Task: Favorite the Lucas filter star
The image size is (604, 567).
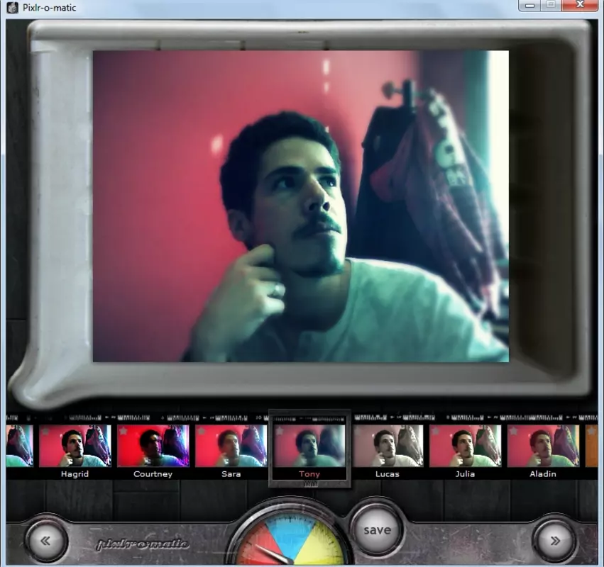Action: pyautogui.click(x=358, y=432)
